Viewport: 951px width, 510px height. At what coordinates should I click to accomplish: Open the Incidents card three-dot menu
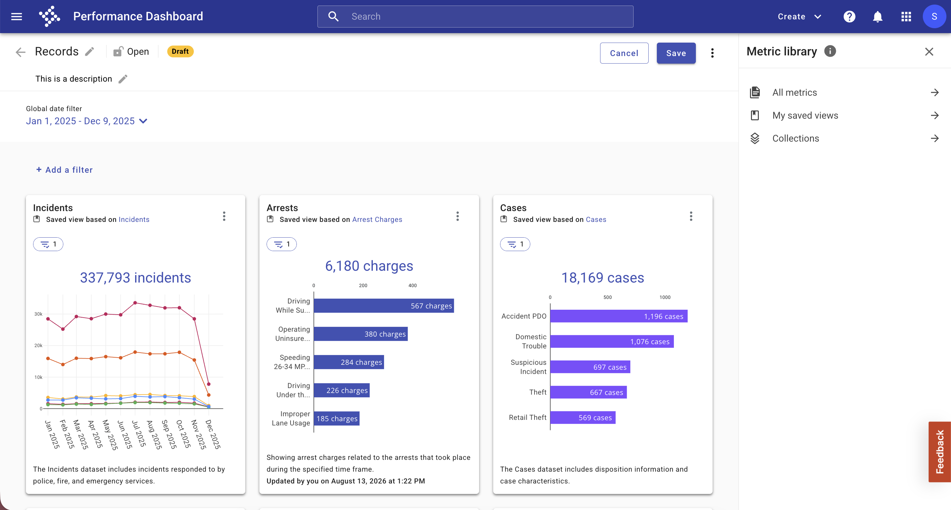pyautogui.click(x=224, y=216)
